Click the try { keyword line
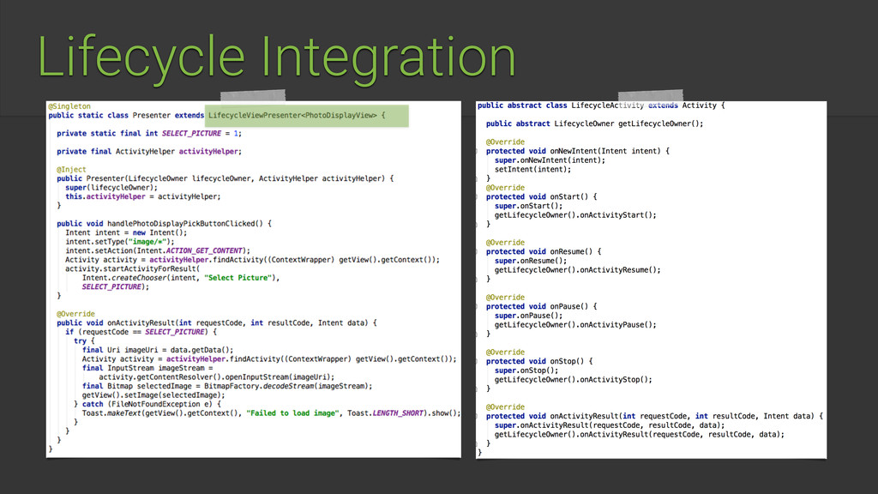Viewport: 878px width, 494px height. click(84, 340)
